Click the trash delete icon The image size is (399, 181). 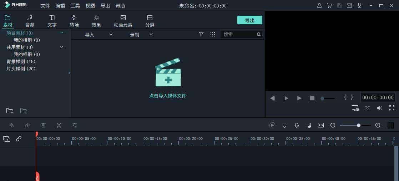43,125
